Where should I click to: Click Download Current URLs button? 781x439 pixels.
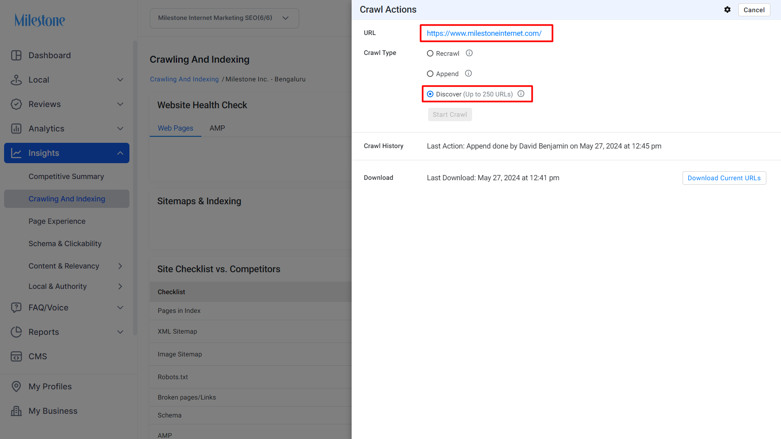724,178
